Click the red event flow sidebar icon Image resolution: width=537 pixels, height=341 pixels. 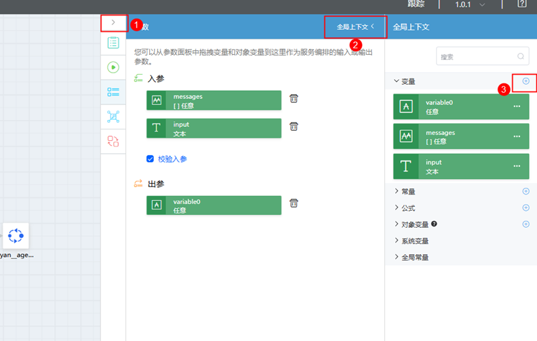click(113, 141)
